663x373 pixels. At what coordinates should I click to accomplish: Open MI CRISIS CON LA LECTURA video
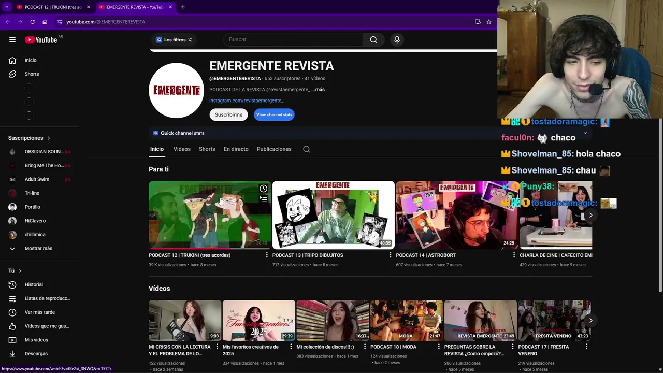click(185, 320)
